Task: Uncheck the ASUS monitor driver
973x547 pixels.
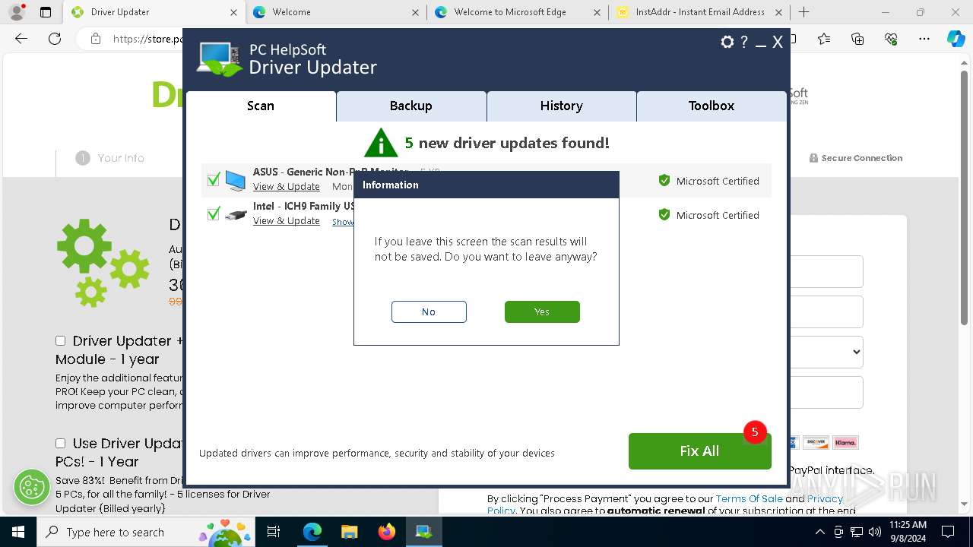Action: pos(214,180)
